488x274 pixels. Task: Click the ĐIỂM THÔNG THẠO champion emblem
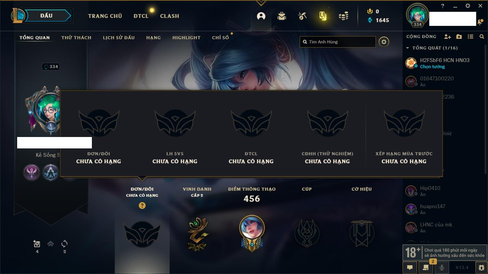252,233
